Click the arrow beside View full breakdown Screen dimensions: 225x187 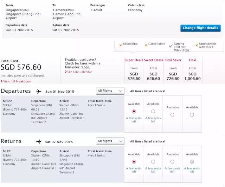point(2,81)
